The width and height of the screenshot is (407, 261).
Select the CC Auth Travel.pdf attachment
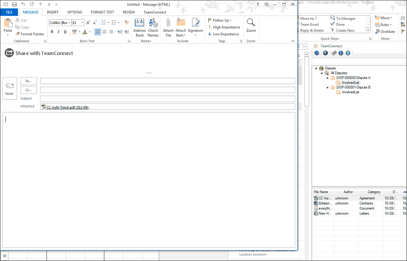point(65,107)
